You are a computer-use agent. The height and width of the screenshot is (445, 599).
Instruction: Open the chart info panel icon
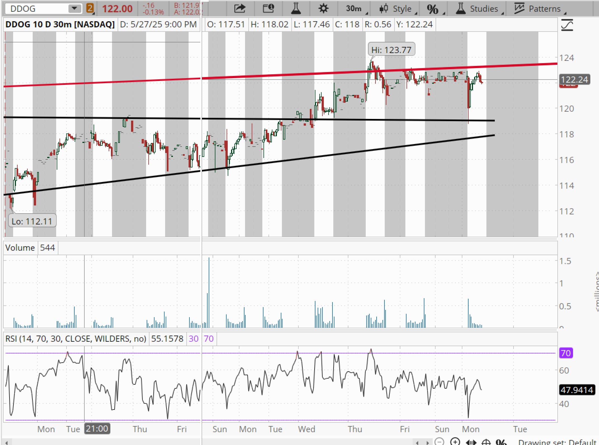268,9
